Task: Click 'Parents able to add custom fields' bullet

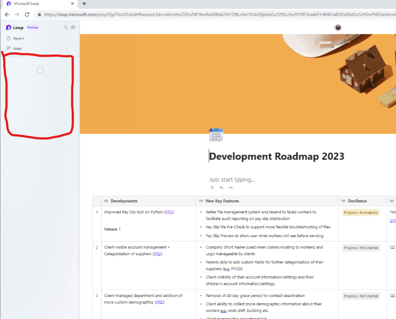Action: point(264,265)
